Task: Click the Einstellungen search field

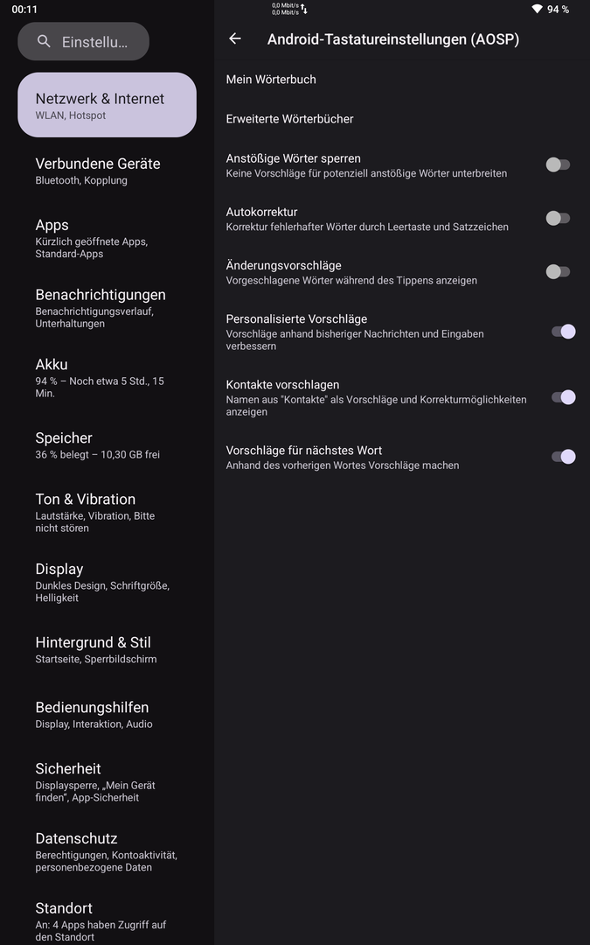Action: [x=94, y=42]
